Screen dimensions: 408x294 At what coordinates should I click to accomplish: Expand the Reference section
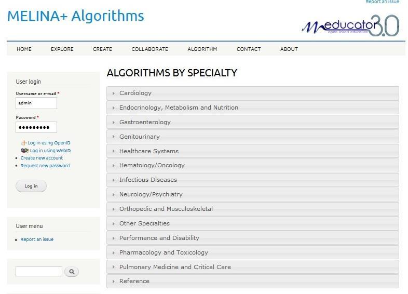tap(252, 281)
